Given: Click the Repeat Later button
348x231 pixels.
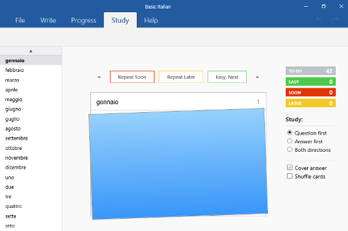Looking at the screenshot, I should click(181, 77).
